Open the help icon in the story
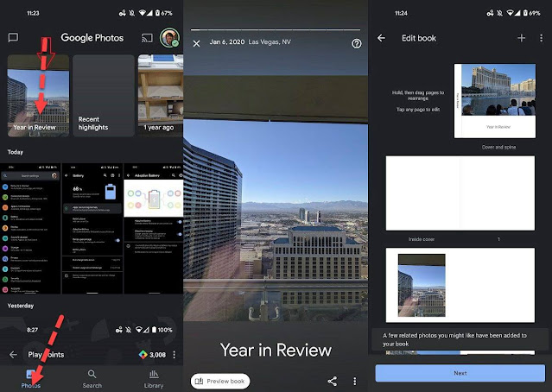552x392 pixels. [x=356, y=44]
